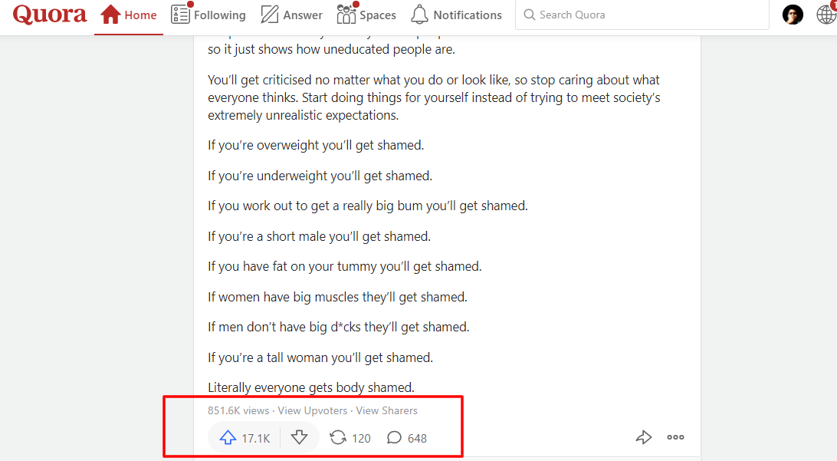Screen dimensions: 837x461
Task: Open the View Sharers link
Action: pyautogui.click(x=386, y=410)
